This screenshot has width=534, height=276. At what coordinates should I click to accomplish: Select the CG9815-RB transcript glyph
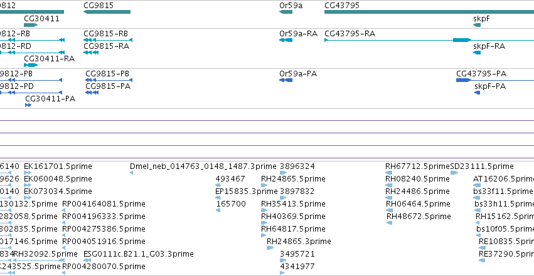108,40
